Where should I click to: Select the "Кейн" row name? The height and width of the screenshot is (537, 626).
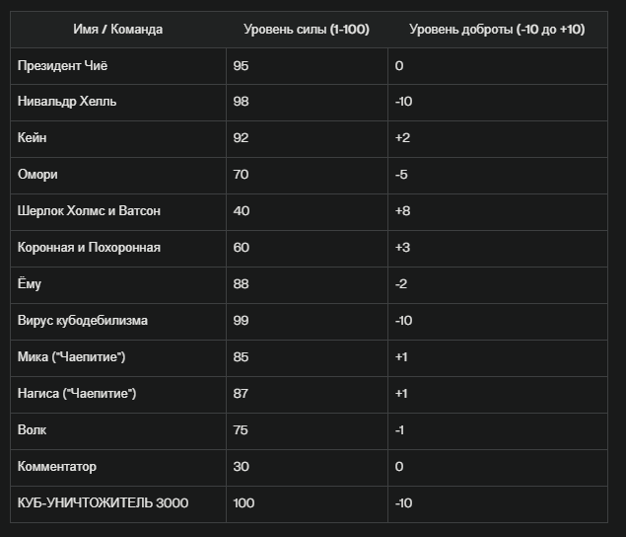[33, 139]
